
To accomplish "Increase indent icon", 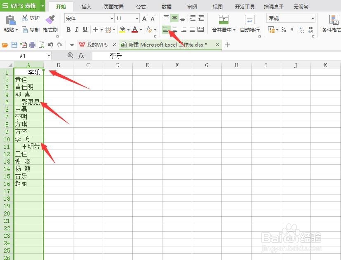I will coord(201,18).
